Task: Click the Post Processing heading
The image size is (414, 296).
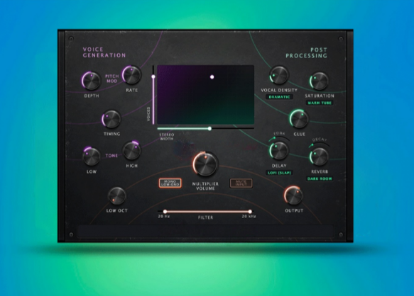Action: point(306,52)
